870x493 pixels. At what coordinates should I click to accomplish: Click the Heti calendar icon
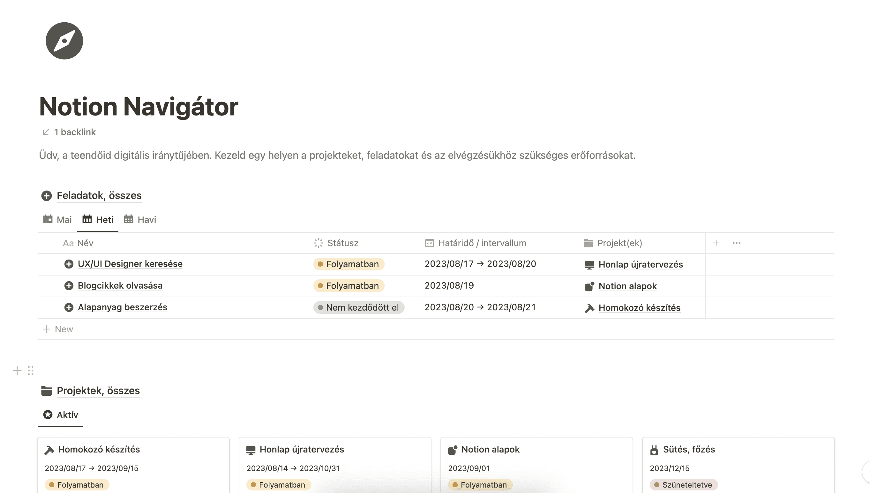coord(87,219)
